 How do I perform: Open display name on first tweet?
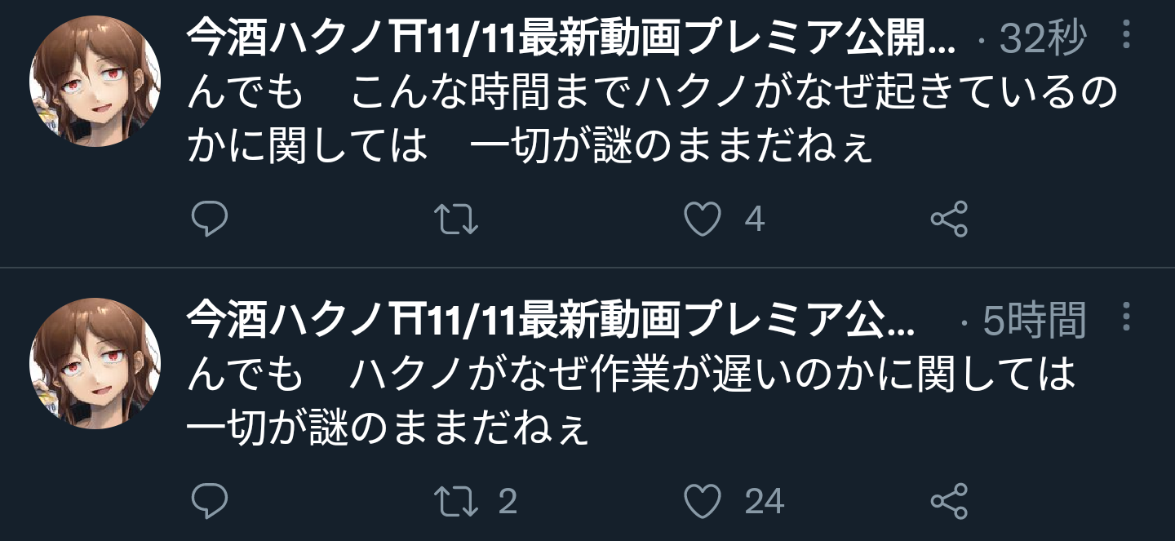571,37
